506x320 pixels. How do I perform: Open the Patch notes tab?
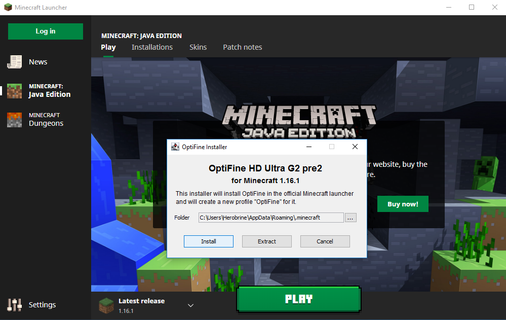click(x=242, y=47)
